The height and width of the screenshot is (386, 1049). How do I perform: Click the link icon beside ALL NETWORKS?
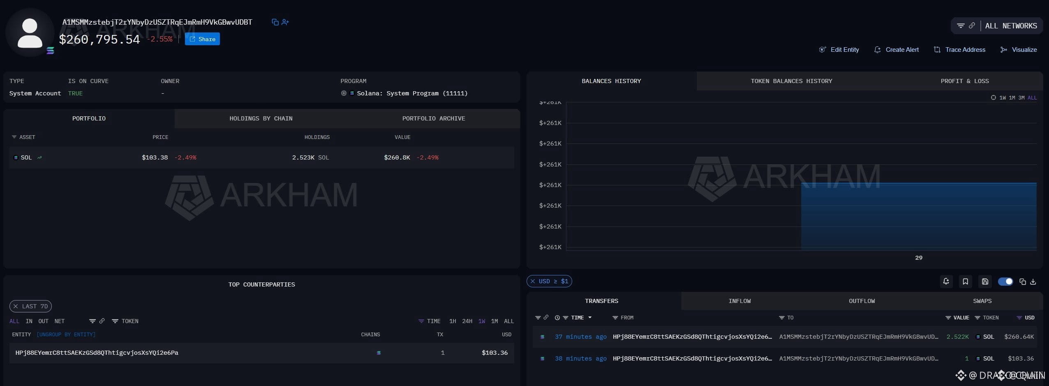(972, 25)
